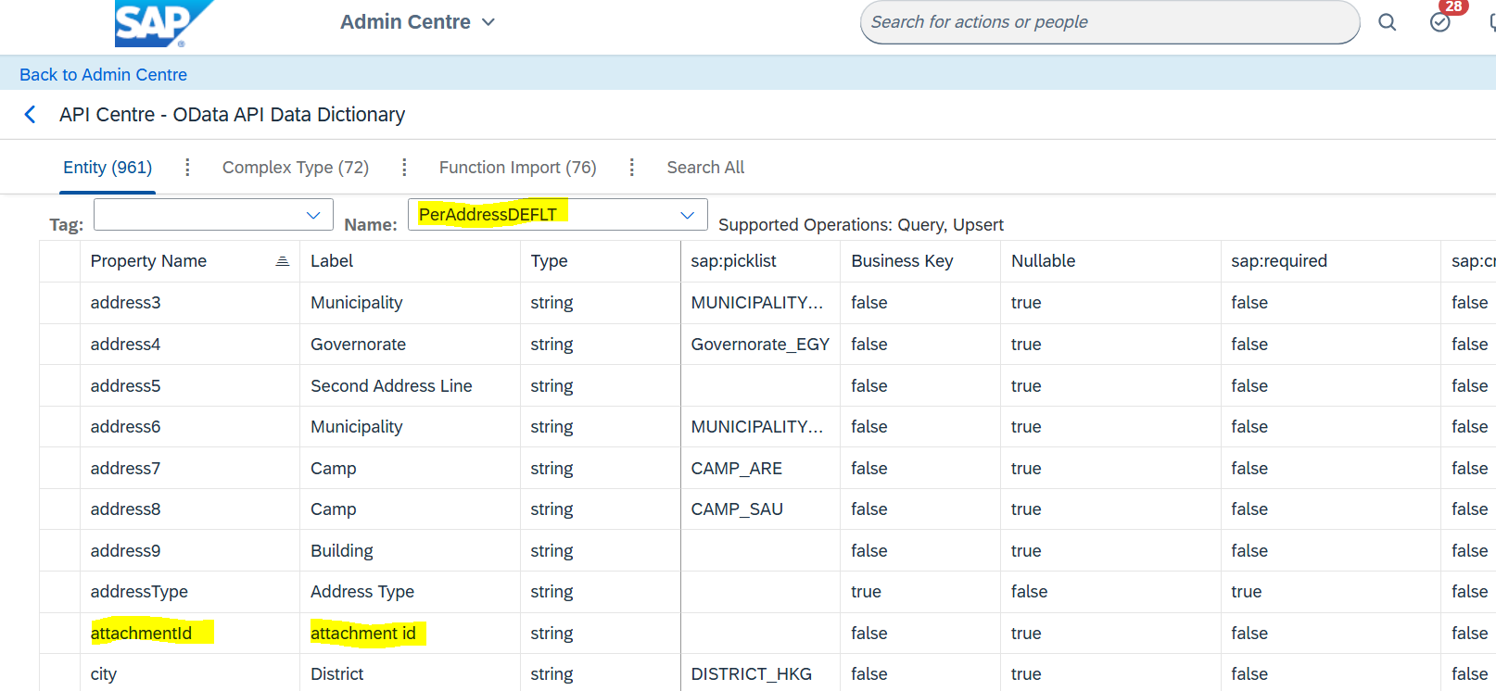1496x691 pixels.
Task: Click the back arrow beside API Centre title
Action: 31,115
